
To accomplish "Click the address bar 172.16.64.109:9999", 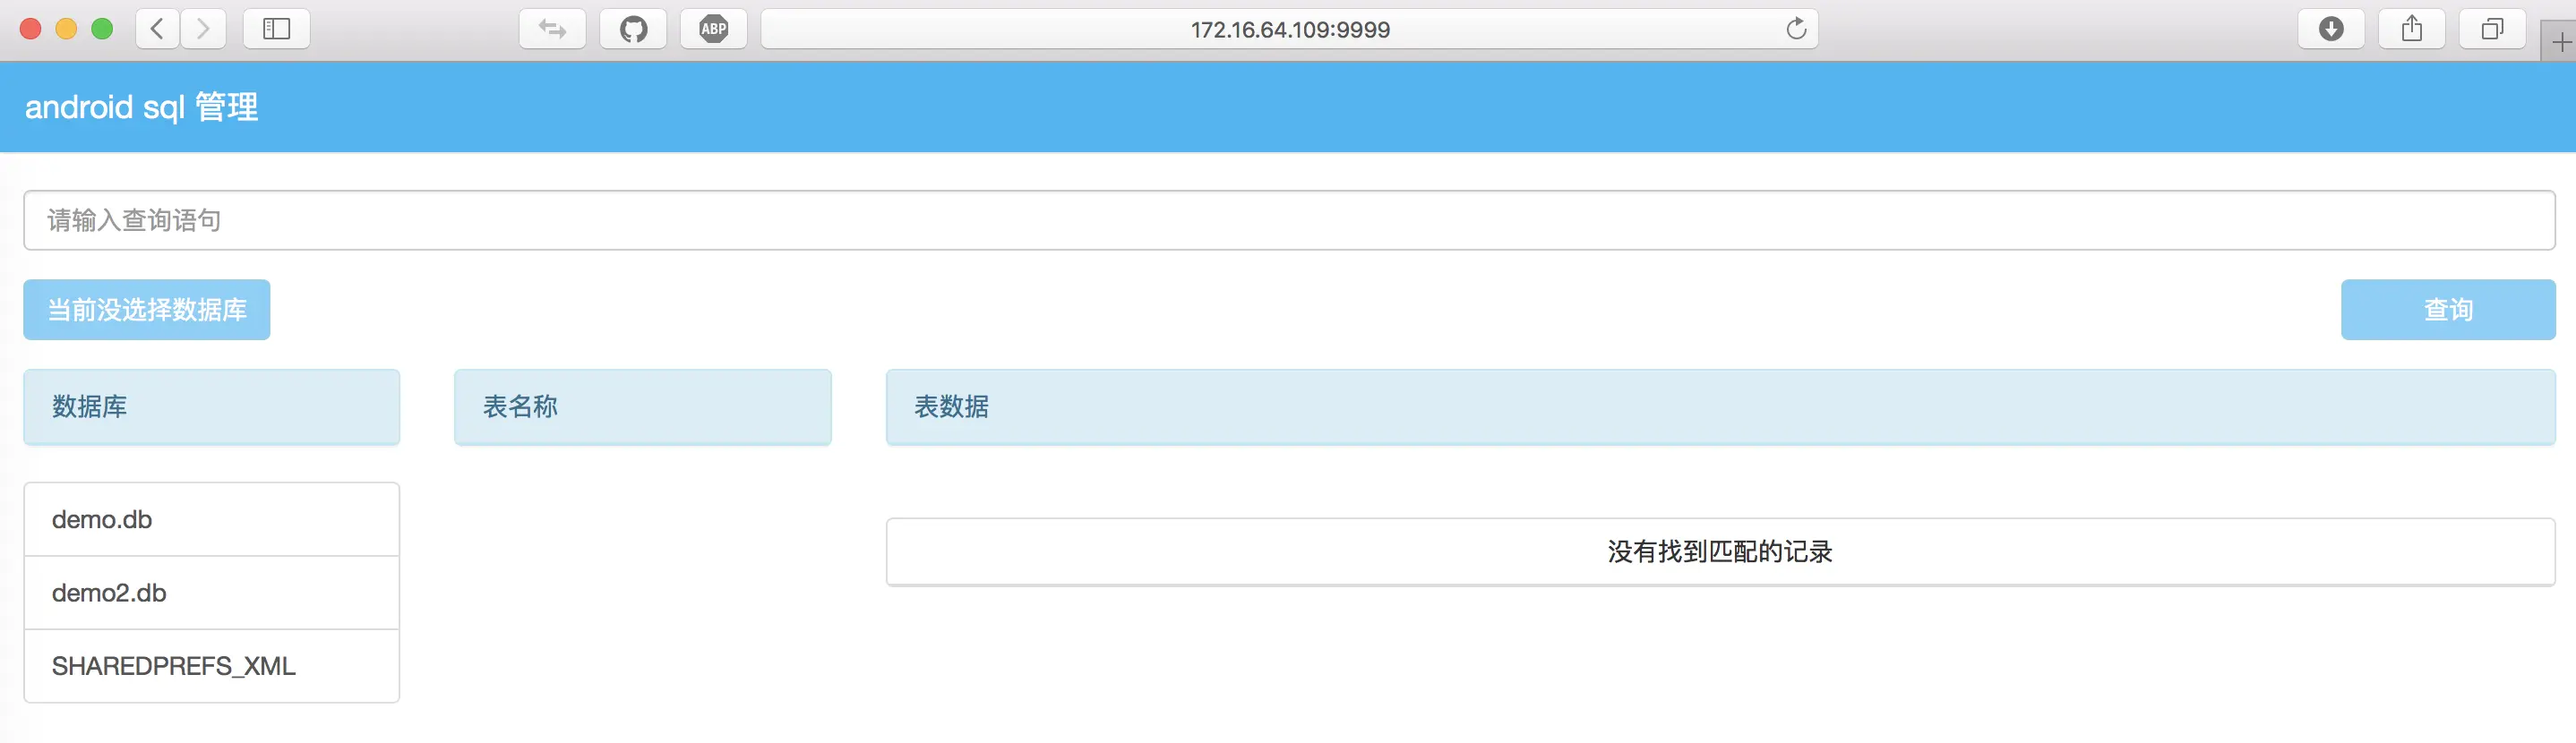I will click(x=1289, y=29).
